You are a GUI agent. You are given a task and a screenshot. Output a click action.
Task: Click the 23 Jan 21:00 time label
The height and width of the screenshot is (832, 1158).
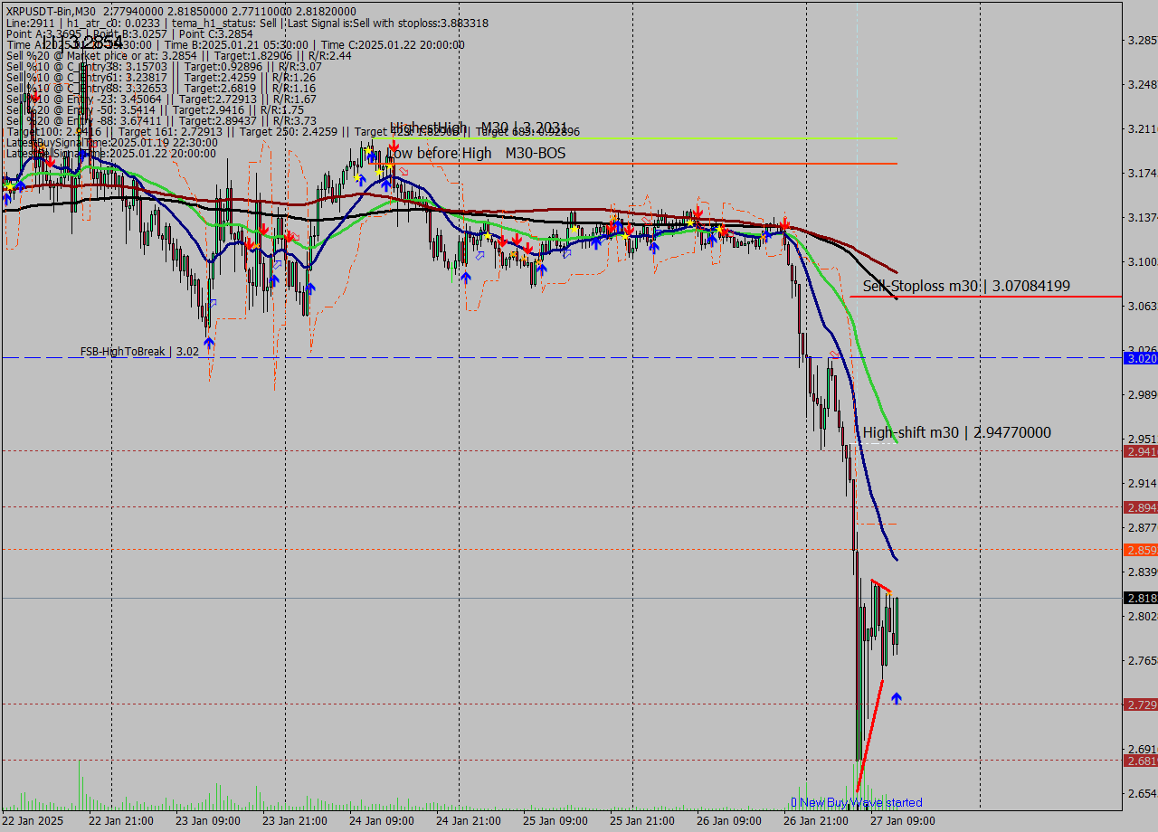point(294,821)
